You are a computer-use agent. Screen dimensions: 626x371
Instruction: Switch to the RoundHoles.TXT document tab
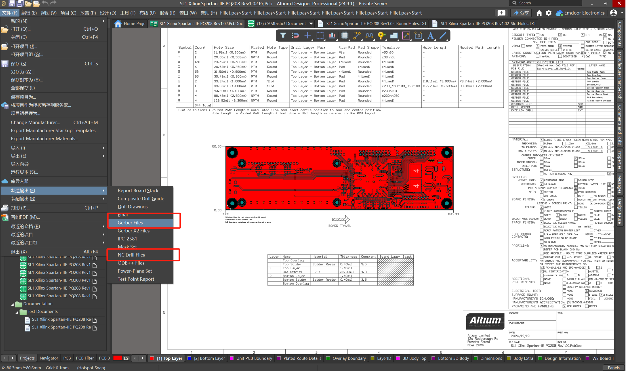click(x=376, y=24)
